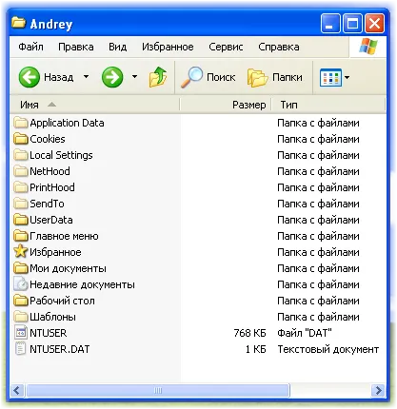Open the Views dropdown arrow
The height and width of the screenshot is (409, 397).
[347, 77]
